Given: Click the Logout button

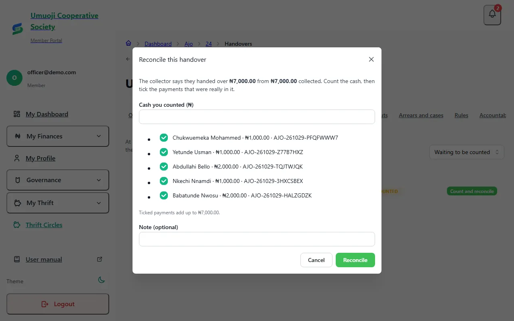Looking at the screenshot, I should point(58,304).
